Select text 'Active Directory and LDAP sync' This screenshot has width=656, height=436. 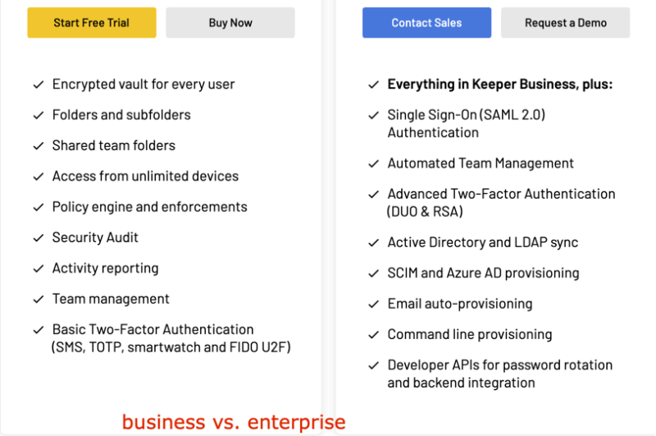click(483, 242)
